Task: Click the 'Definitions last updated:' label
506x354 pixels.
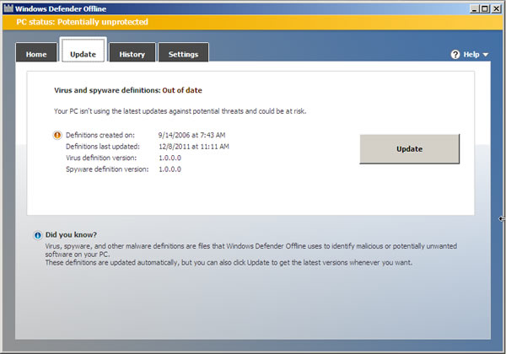Action: tap(103, 147)
